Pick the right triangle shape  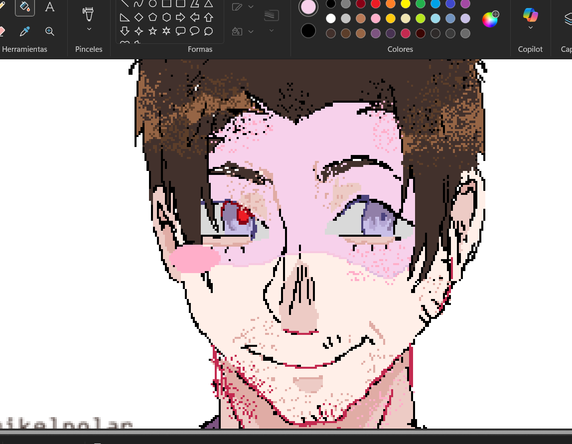click(125, 17)
